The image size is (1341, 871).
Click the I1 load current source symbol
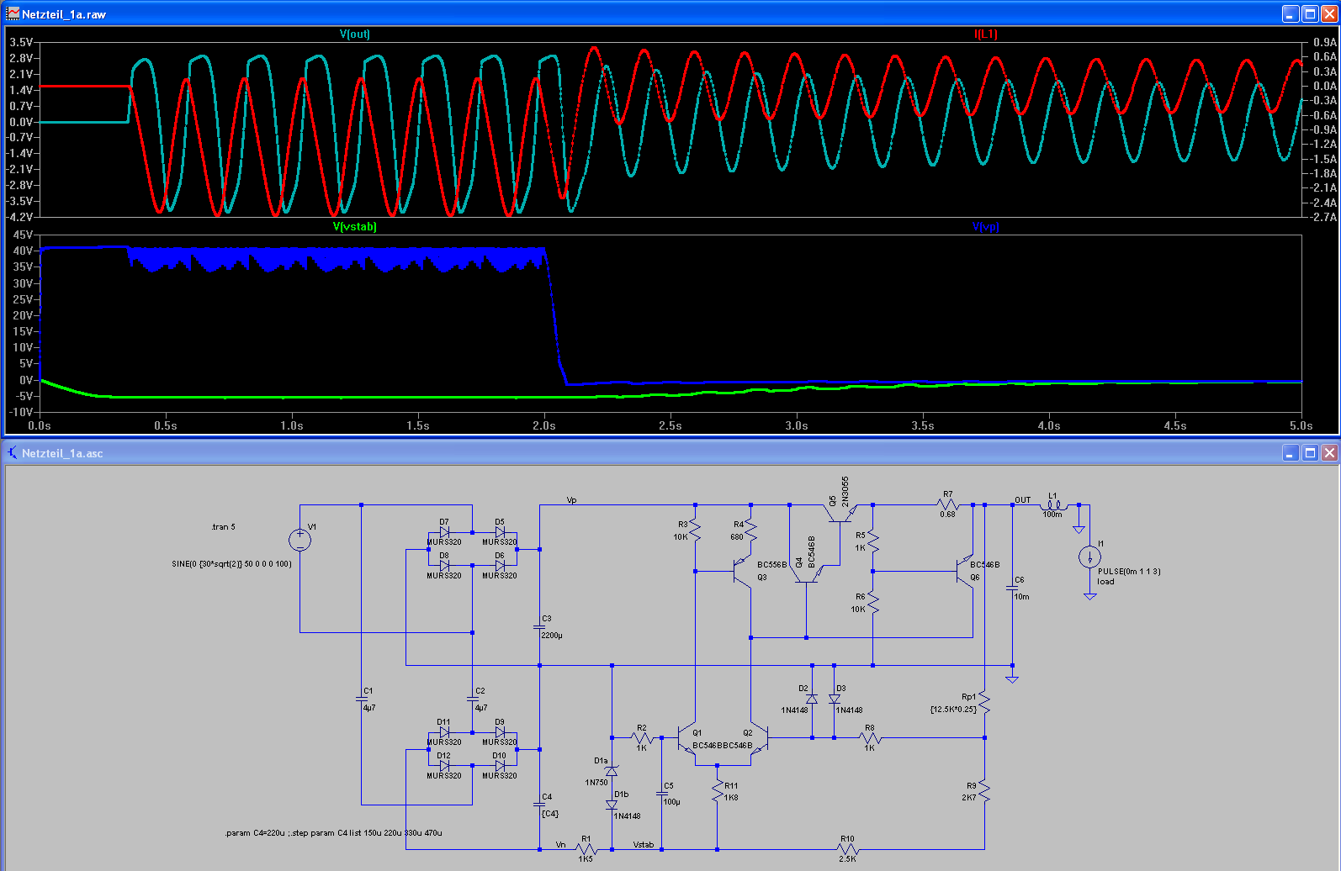click(1089, 557)
